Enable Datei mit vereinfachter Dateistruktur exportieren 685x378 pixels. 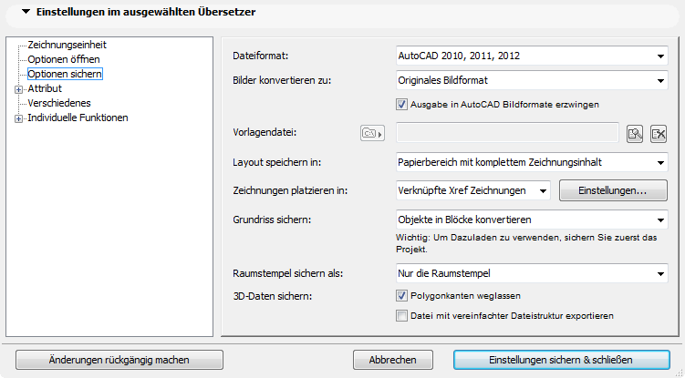(x=401, y=315)
